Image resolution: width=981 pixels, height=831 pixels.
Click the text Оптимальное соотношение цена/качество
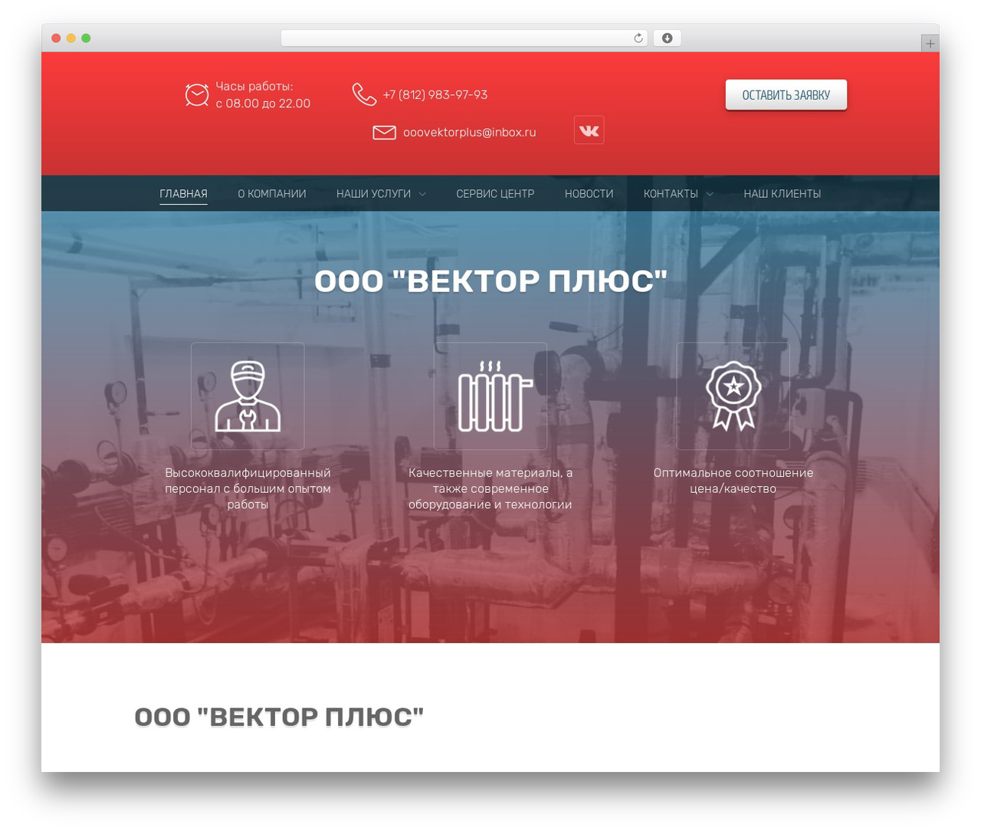[733, 481]
